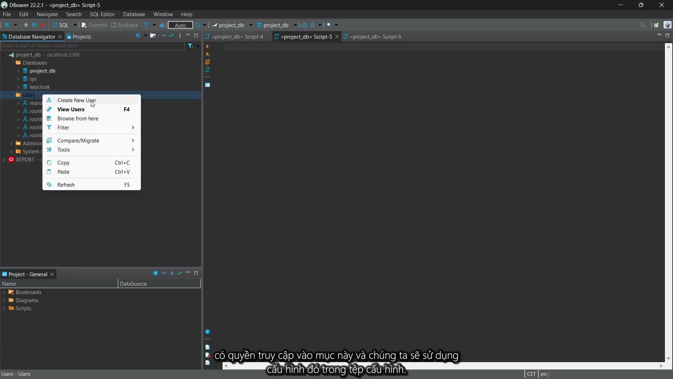The width and height of the screenshot is (673, 379).
Task: Click Link with Editor icon in Navigator
Action: click(x=172, y=36)
